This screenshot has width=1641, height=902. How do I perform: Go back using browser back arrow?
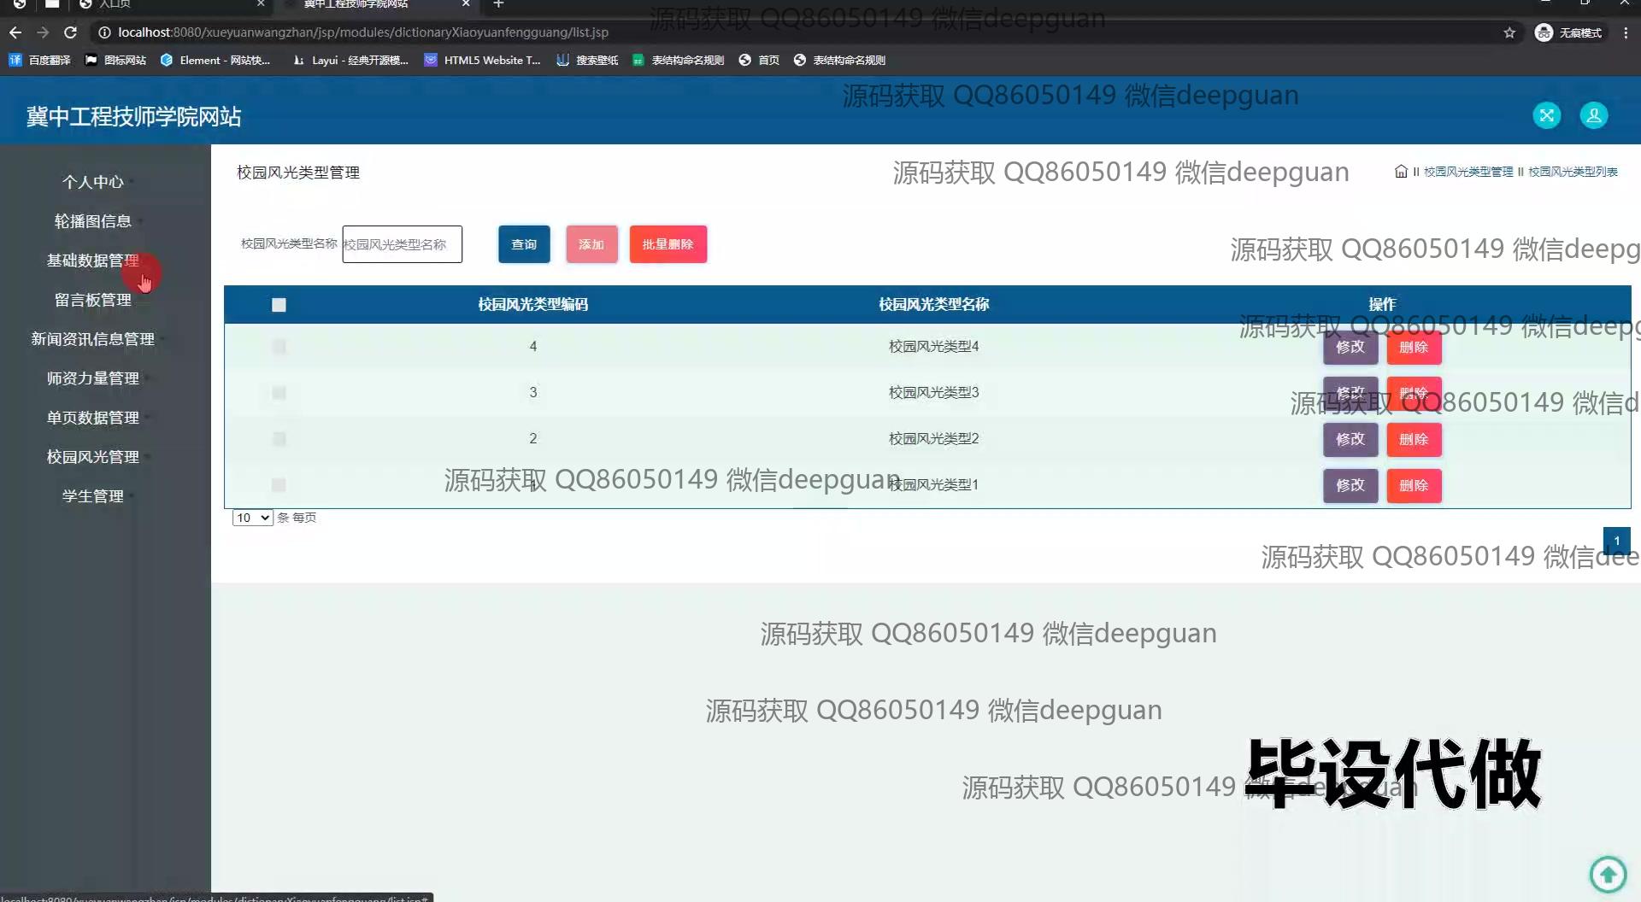pyautogui.click(x=15, y=32)
